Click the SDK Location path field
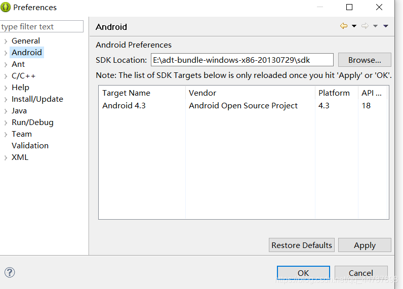403x289 pixels. click(x=242, y=60)
